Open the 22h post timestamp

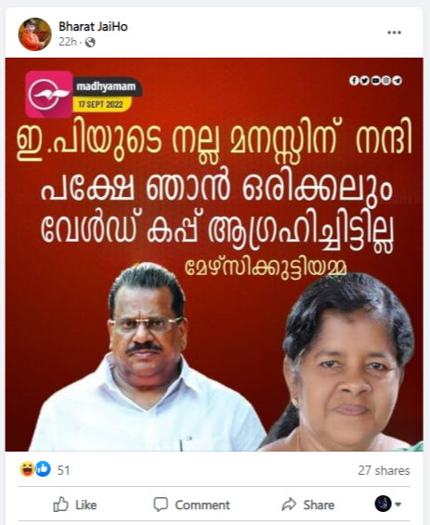(67, 42)
